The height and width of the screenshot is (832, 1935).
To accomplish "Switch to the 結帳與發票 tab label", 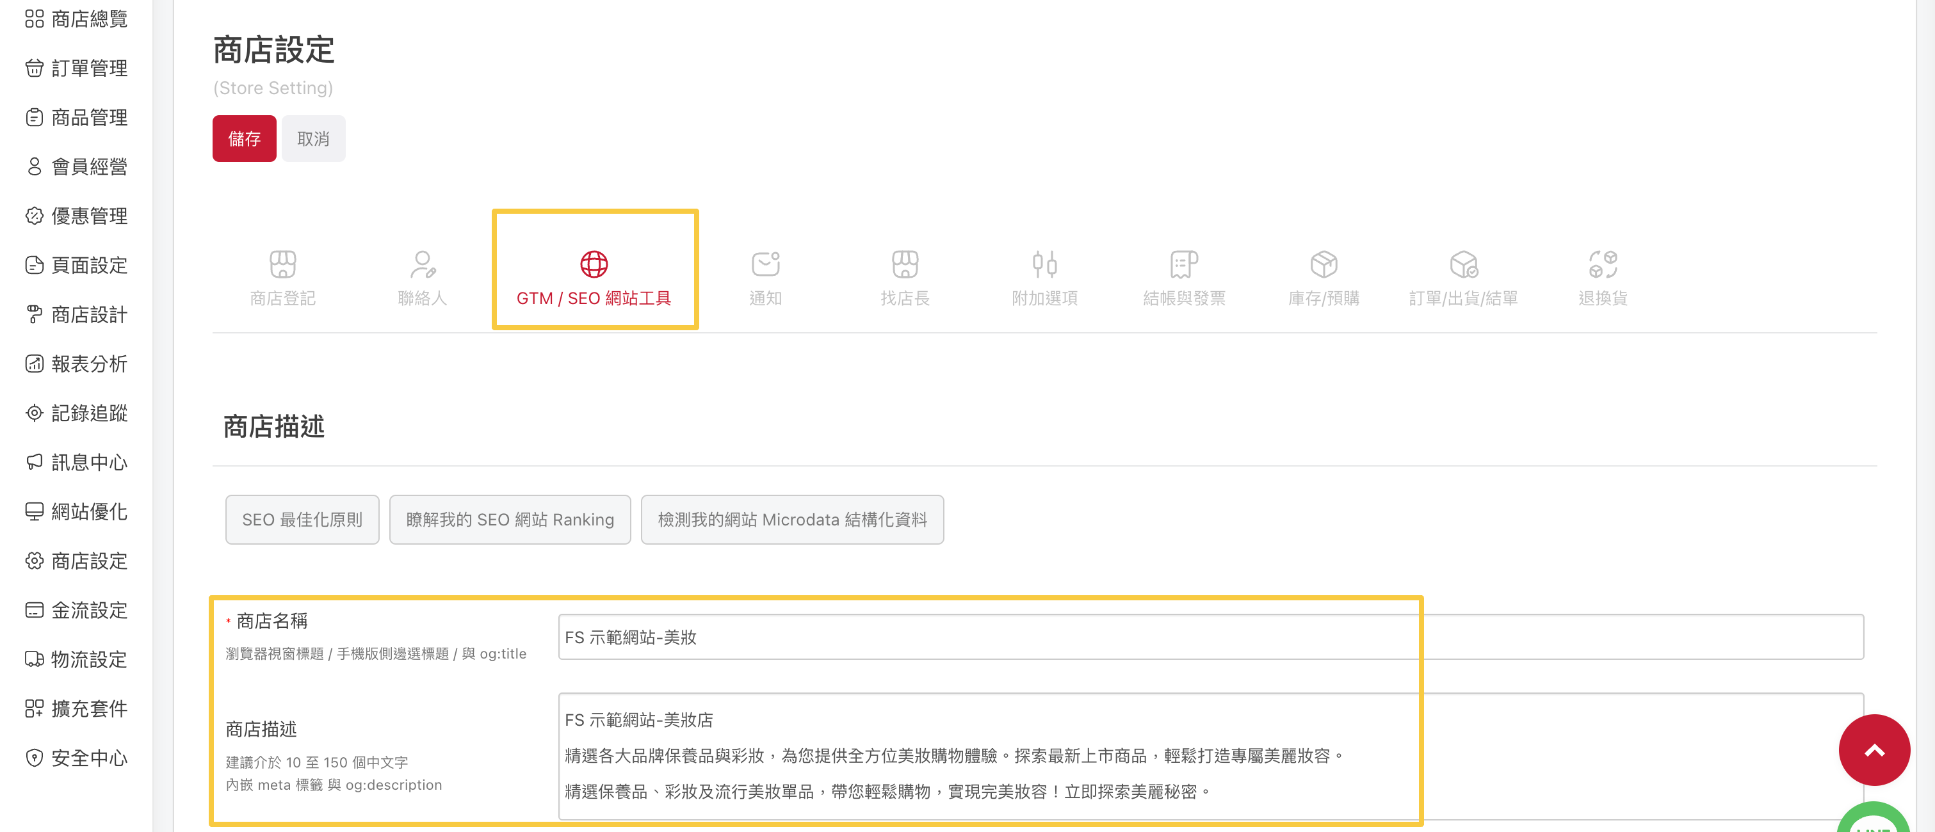I will 1185,298.
